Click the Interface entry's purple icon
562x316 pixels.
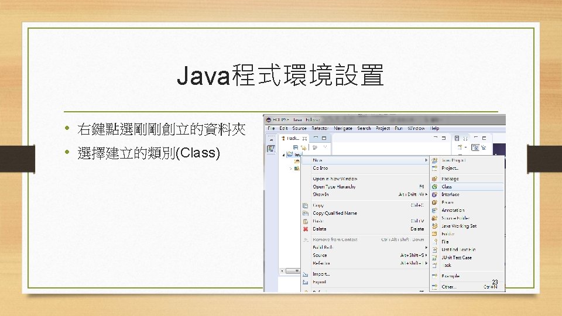click(434, 194)
